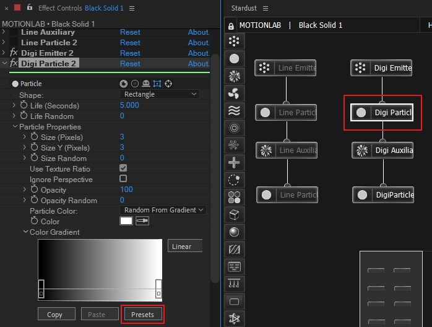Enable Ignore Perspective checkbox
The width and height of the screenshot is (432, 327).
123,178
